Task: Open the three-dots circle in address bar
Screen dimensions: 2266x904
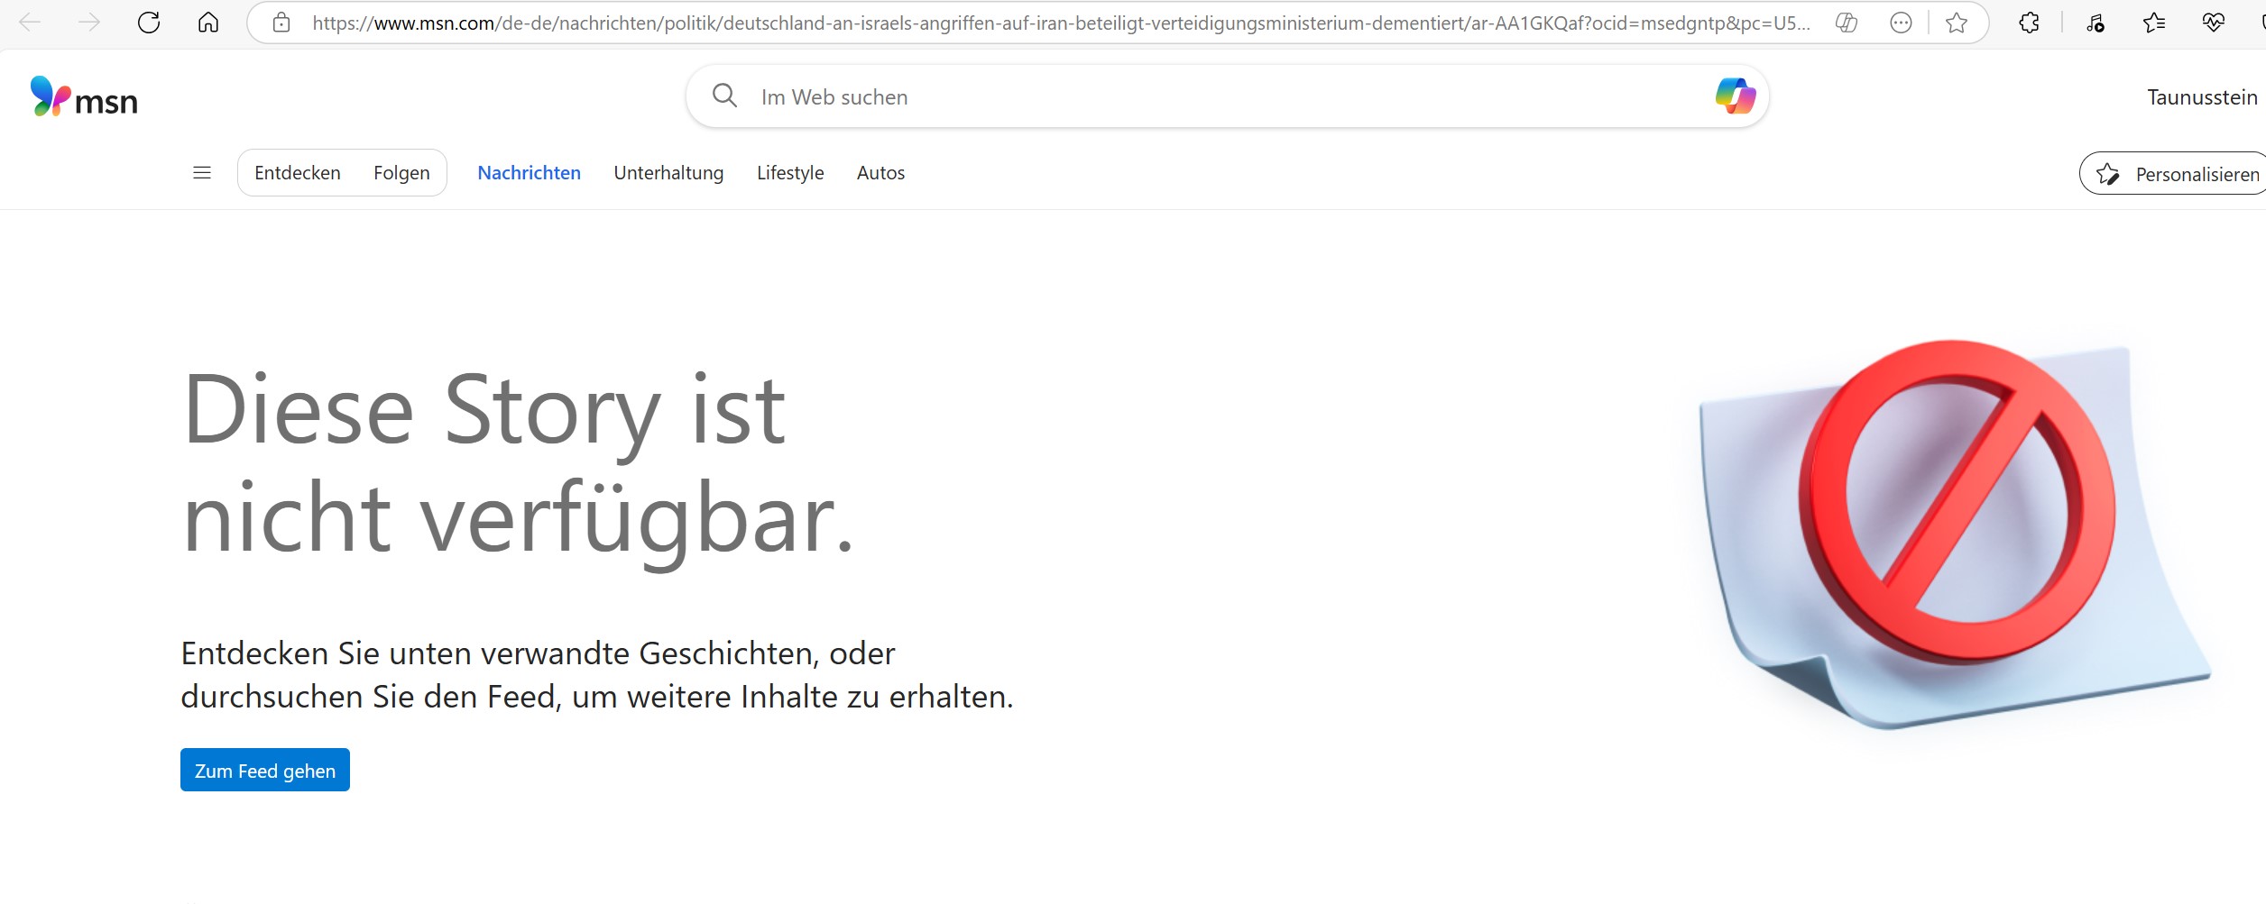Action: (x=1901, y=23)
